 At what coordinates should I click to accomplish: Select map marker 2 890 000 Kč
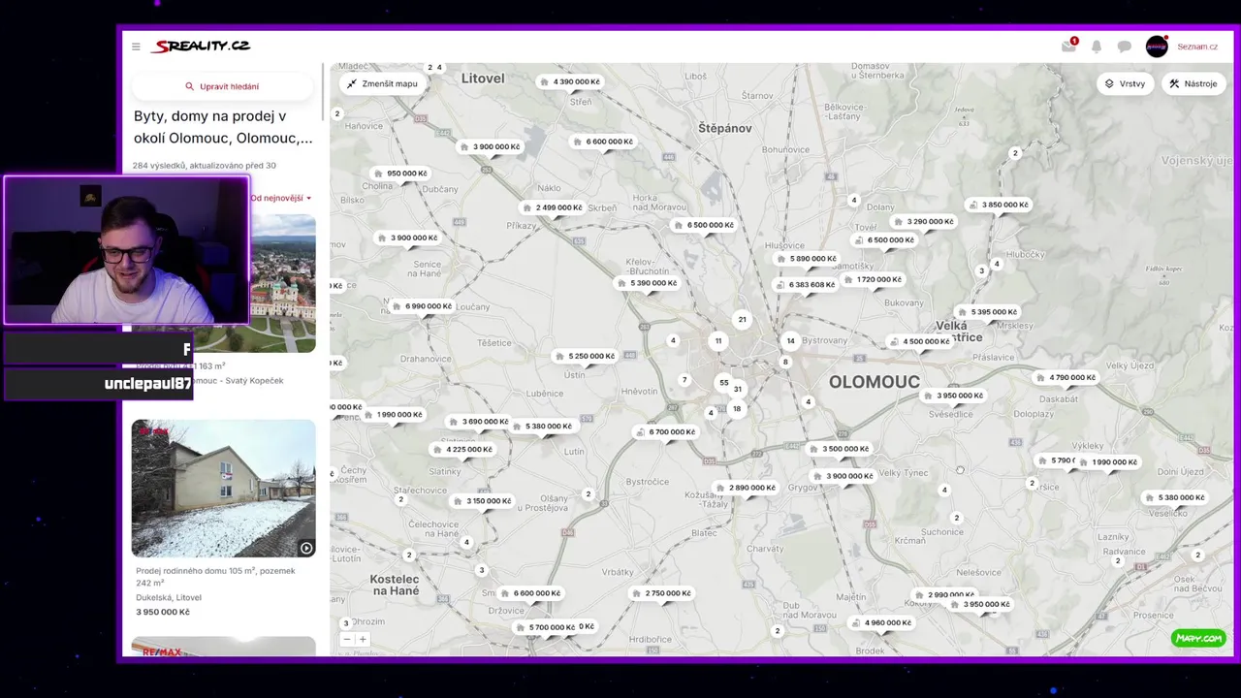pyautogui.click(x=746, y=488)
